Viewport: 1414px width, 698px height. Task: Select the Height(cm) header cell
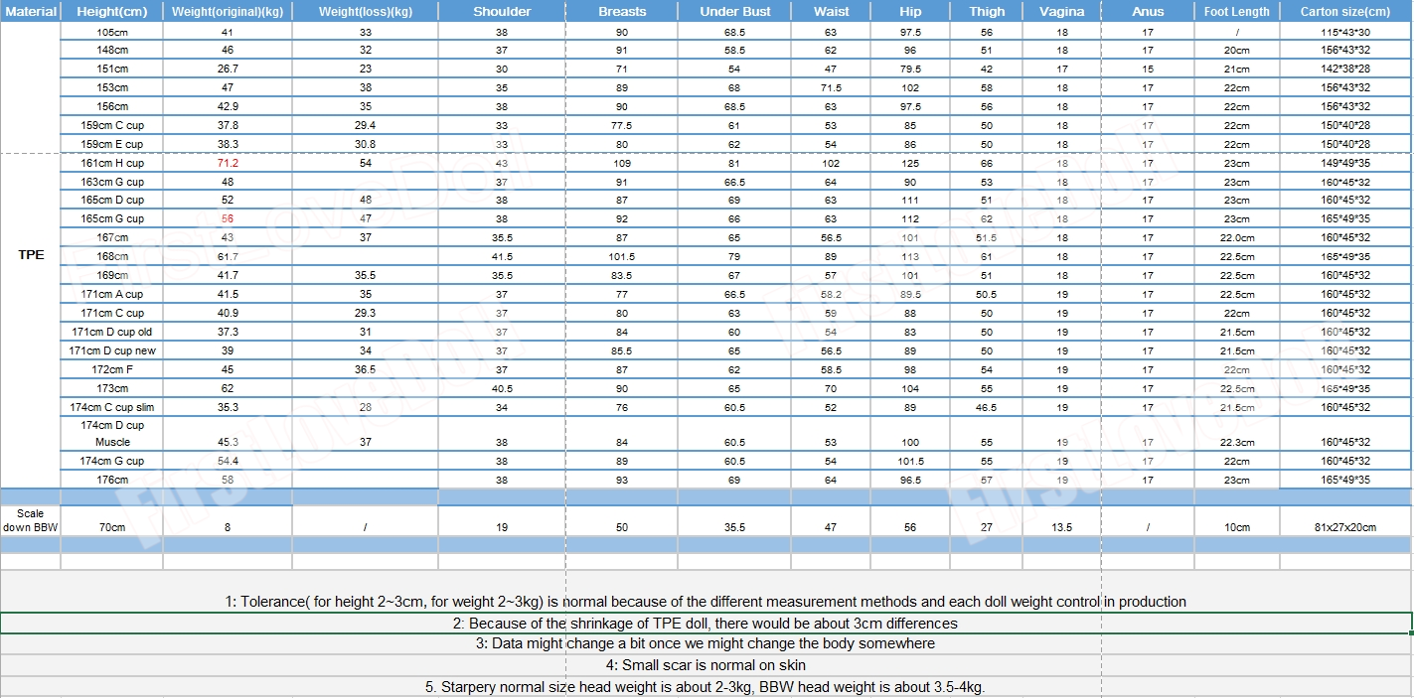pos(111,12)
